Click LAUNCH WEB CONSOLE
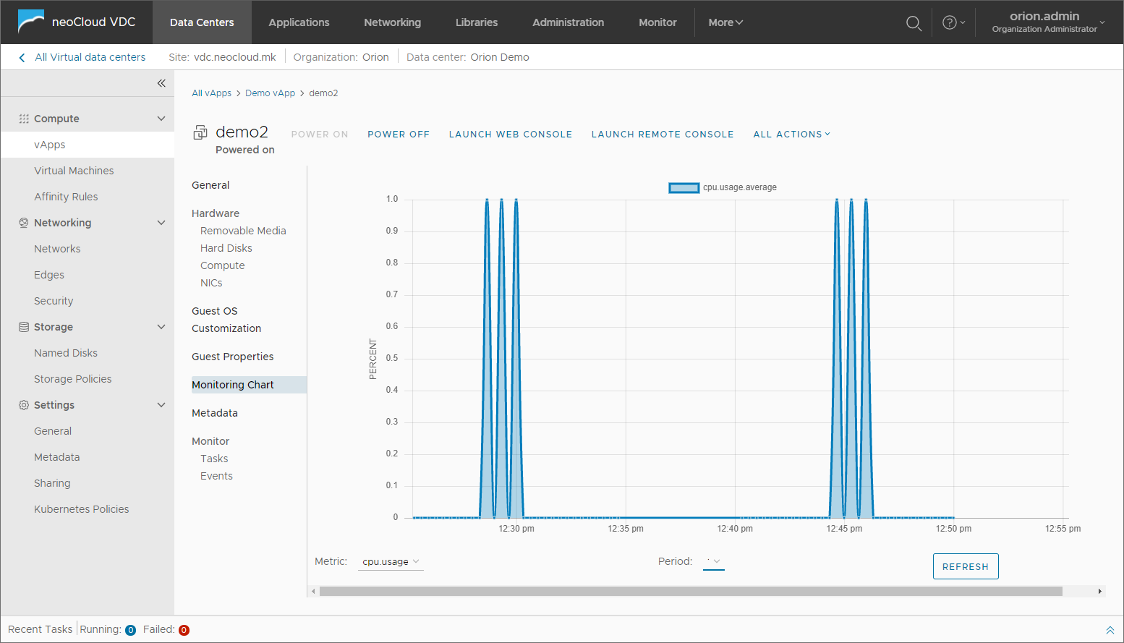This screenshot has width=1124, height=643. pyautogui.click(x=511, y=135)
